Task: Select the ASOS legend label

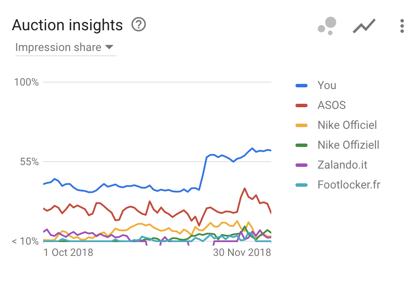Action: (332, 105)
